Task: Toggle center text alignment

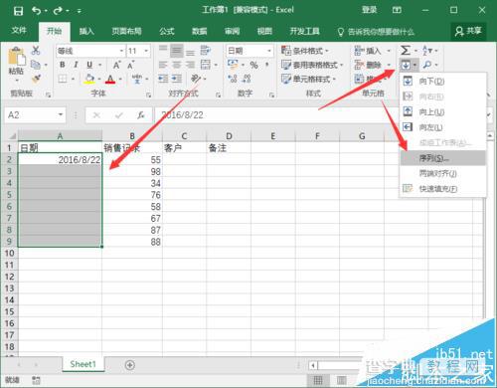Action: point(177,65)
